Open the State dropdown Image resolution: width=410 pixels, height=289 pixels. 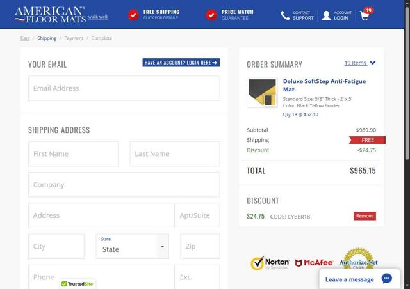click(133, 246)
